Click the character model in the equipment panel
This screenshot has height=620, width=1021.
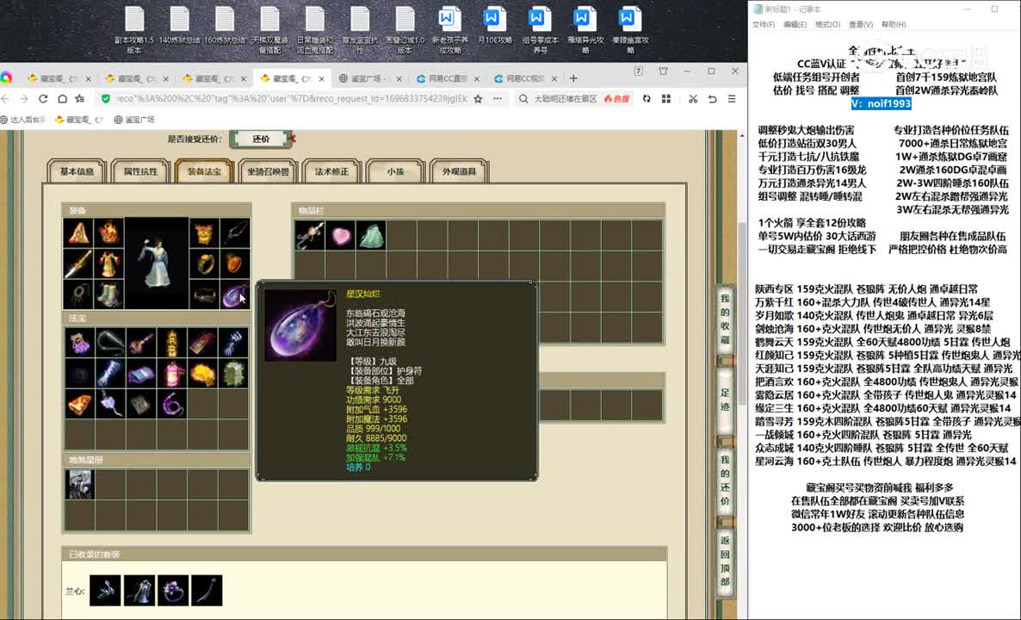[x=157, y=263]
